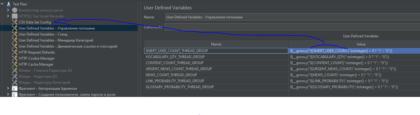Viewport: 420px width, 115px height.
Task: Select User Defined Variables - Менеджер Категорий
Action: tap(56, 40)
